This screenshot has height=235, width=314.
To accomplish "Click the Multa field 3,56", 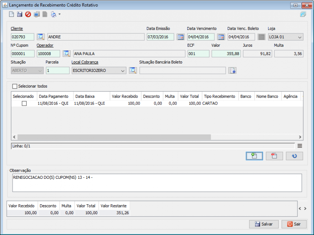I will pos(289,54).
